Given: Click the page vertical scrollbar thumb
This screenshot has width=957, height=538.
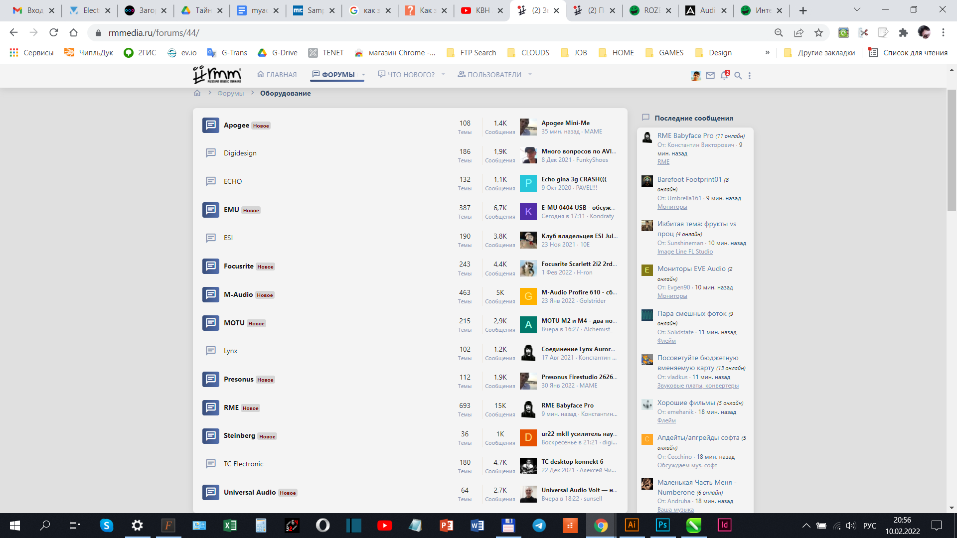Looking at the screenshot, I should tap(952, 149).
